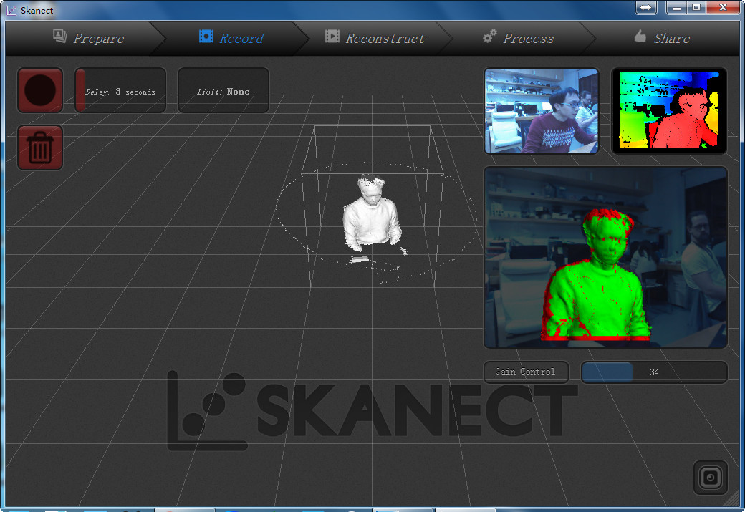The width and height of the screenshot is (745, 512).
Task: Open the Process tab
Action: coord(519,38)
